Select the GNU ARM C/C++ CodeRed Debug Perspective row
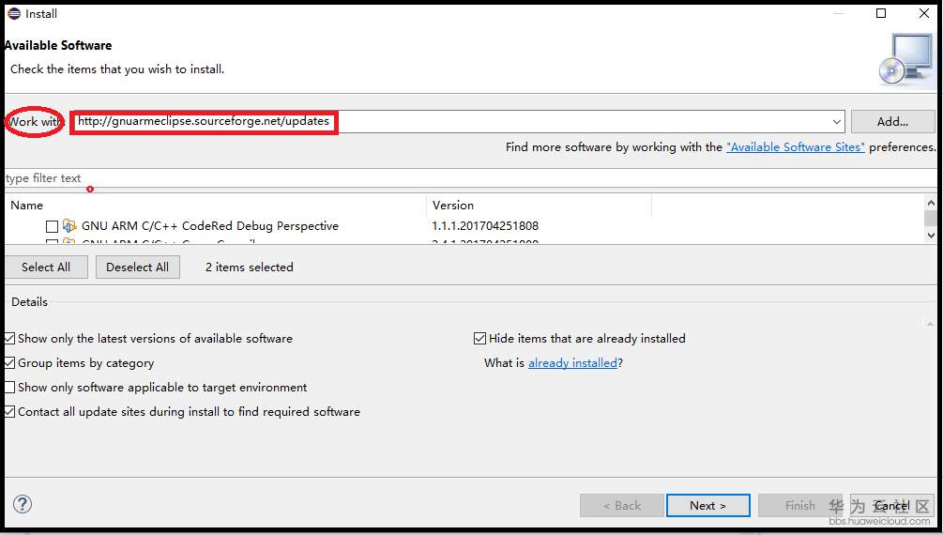943x535 pixels. [464, 226]
